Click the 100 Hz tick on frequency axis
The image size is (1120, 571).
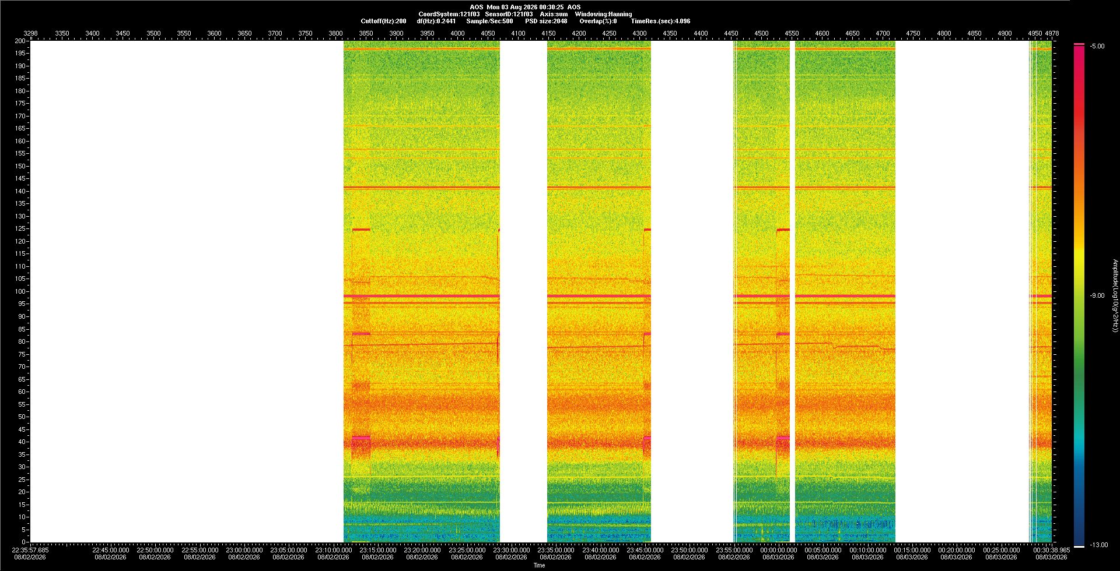[x=20, y=291]
